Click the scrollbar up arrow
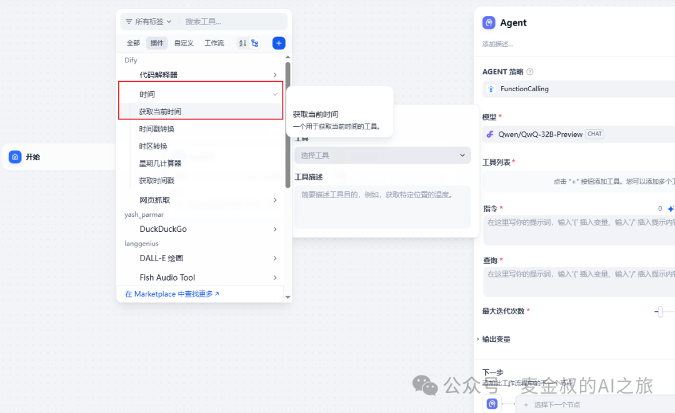 tap(287, 57)
